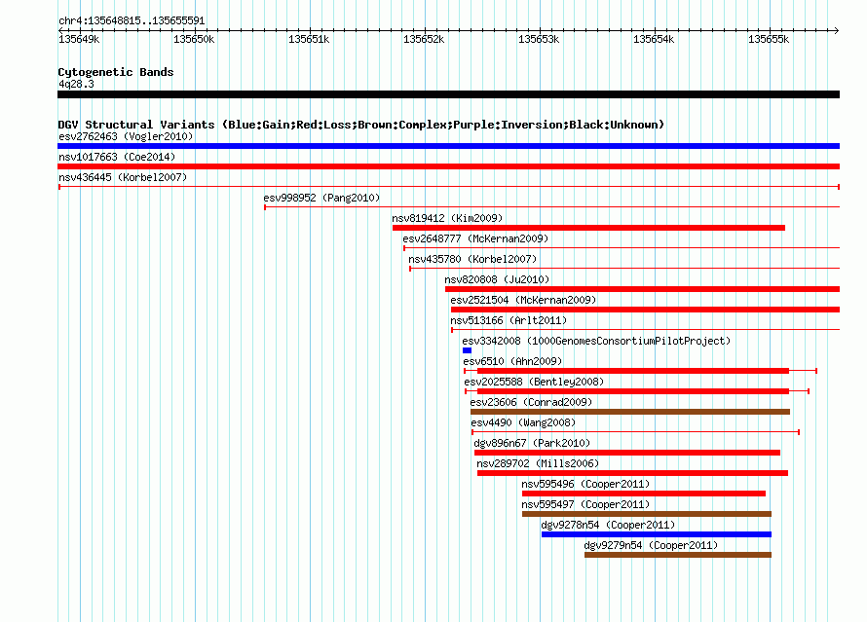Viewport: 867px width, 622px height.
Task: Select esv23606 (Conrad2009) label
Action: tap(531, 402)
